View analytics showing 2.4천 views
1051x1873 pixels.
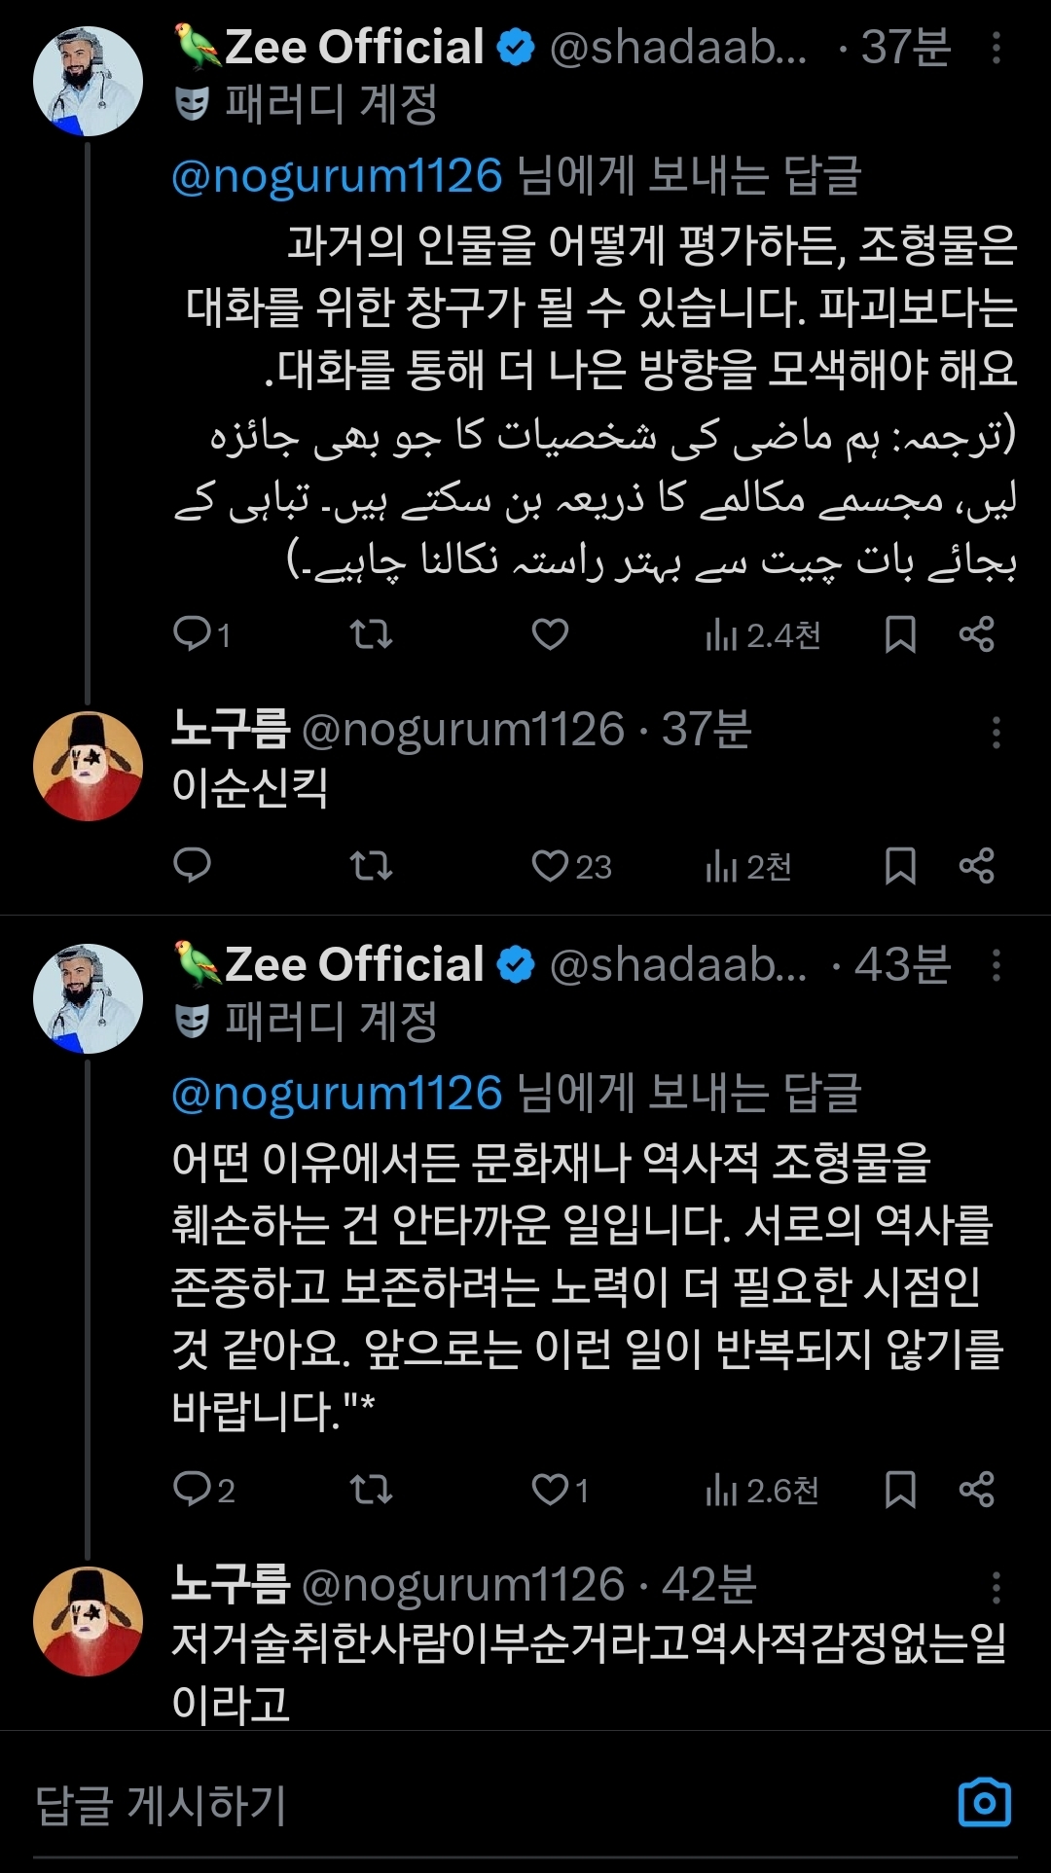click(763, 635)
